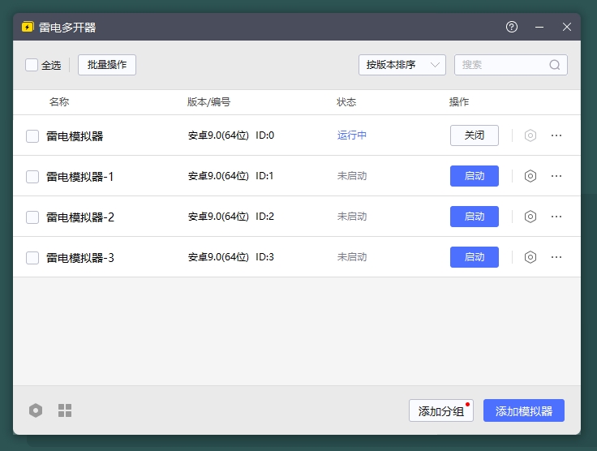The width and height of the screenshot is (597, 451).
Task: Click the 版本/编号 column header
Action: tap(208, 102)
